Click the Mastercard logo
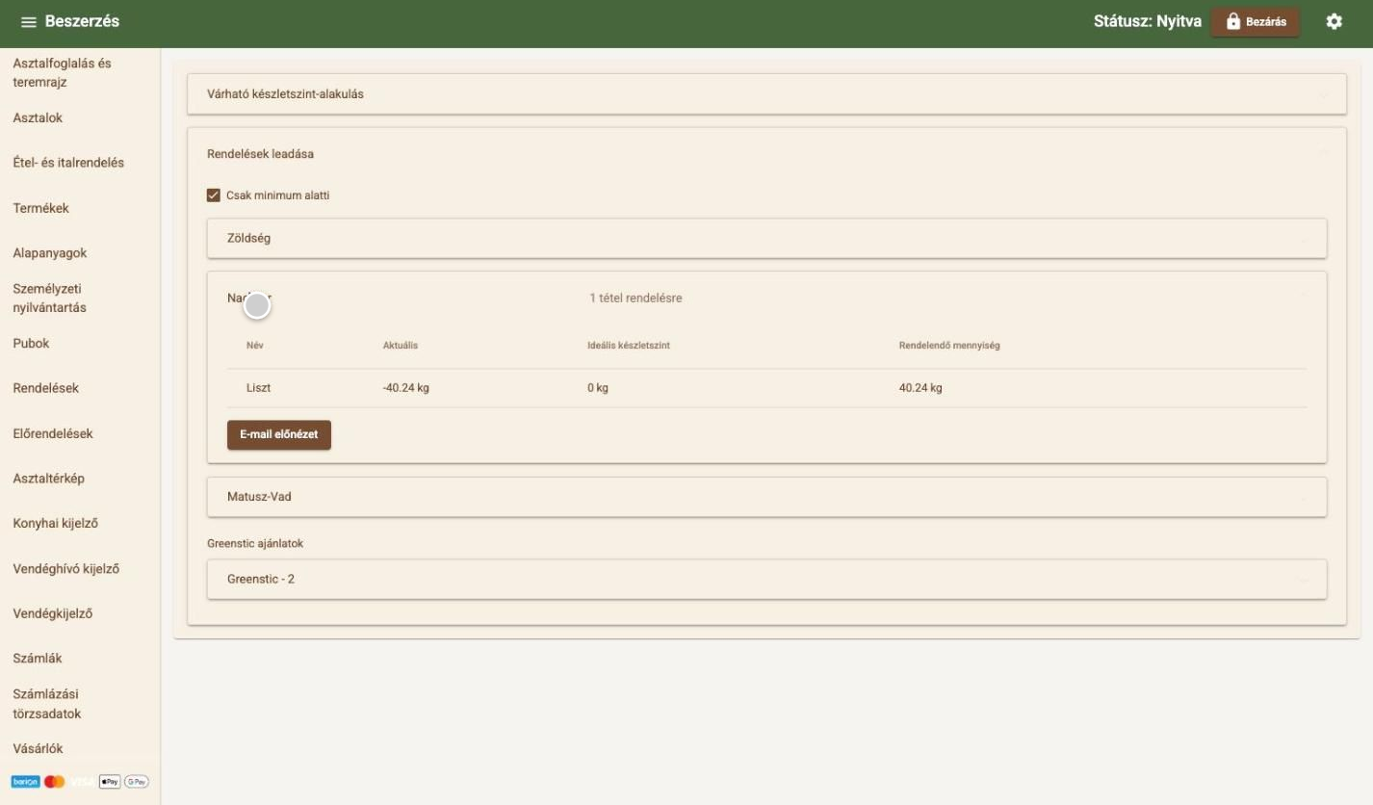This screenshot has height=805, width=1373. [55, 782]
